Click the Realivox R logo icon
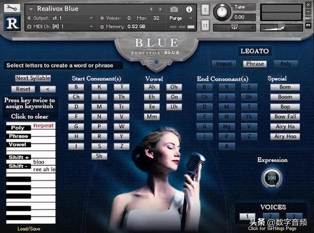This screenshot has width=314, height=233. pyautogui.click(x=12, y=23)
